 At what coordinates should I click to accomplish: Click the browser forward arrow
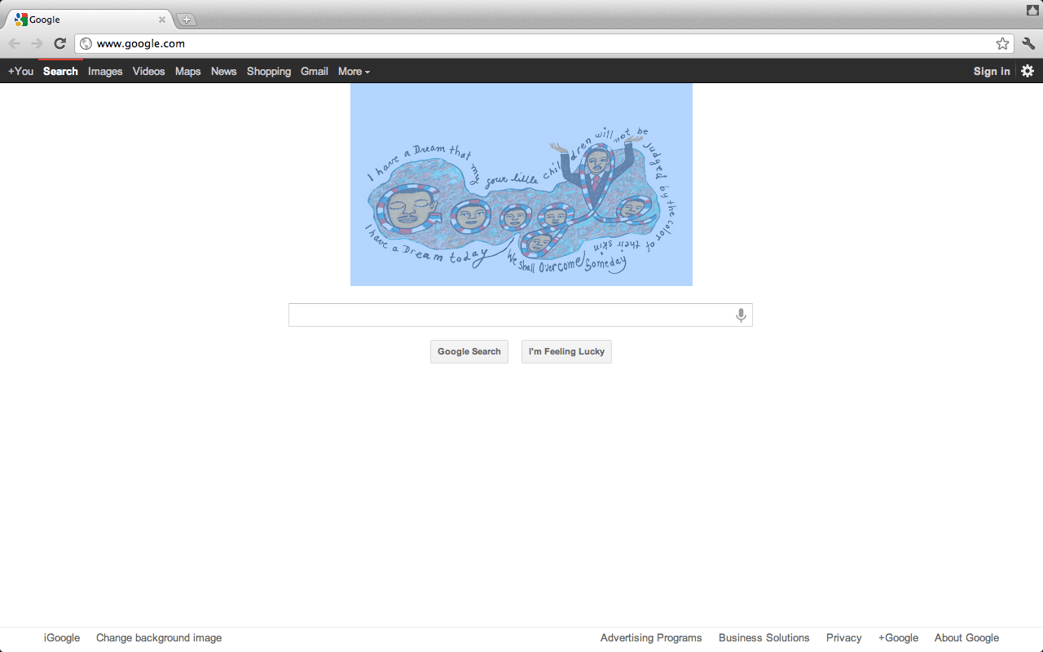pyautogui.click(x=37, y=44)
